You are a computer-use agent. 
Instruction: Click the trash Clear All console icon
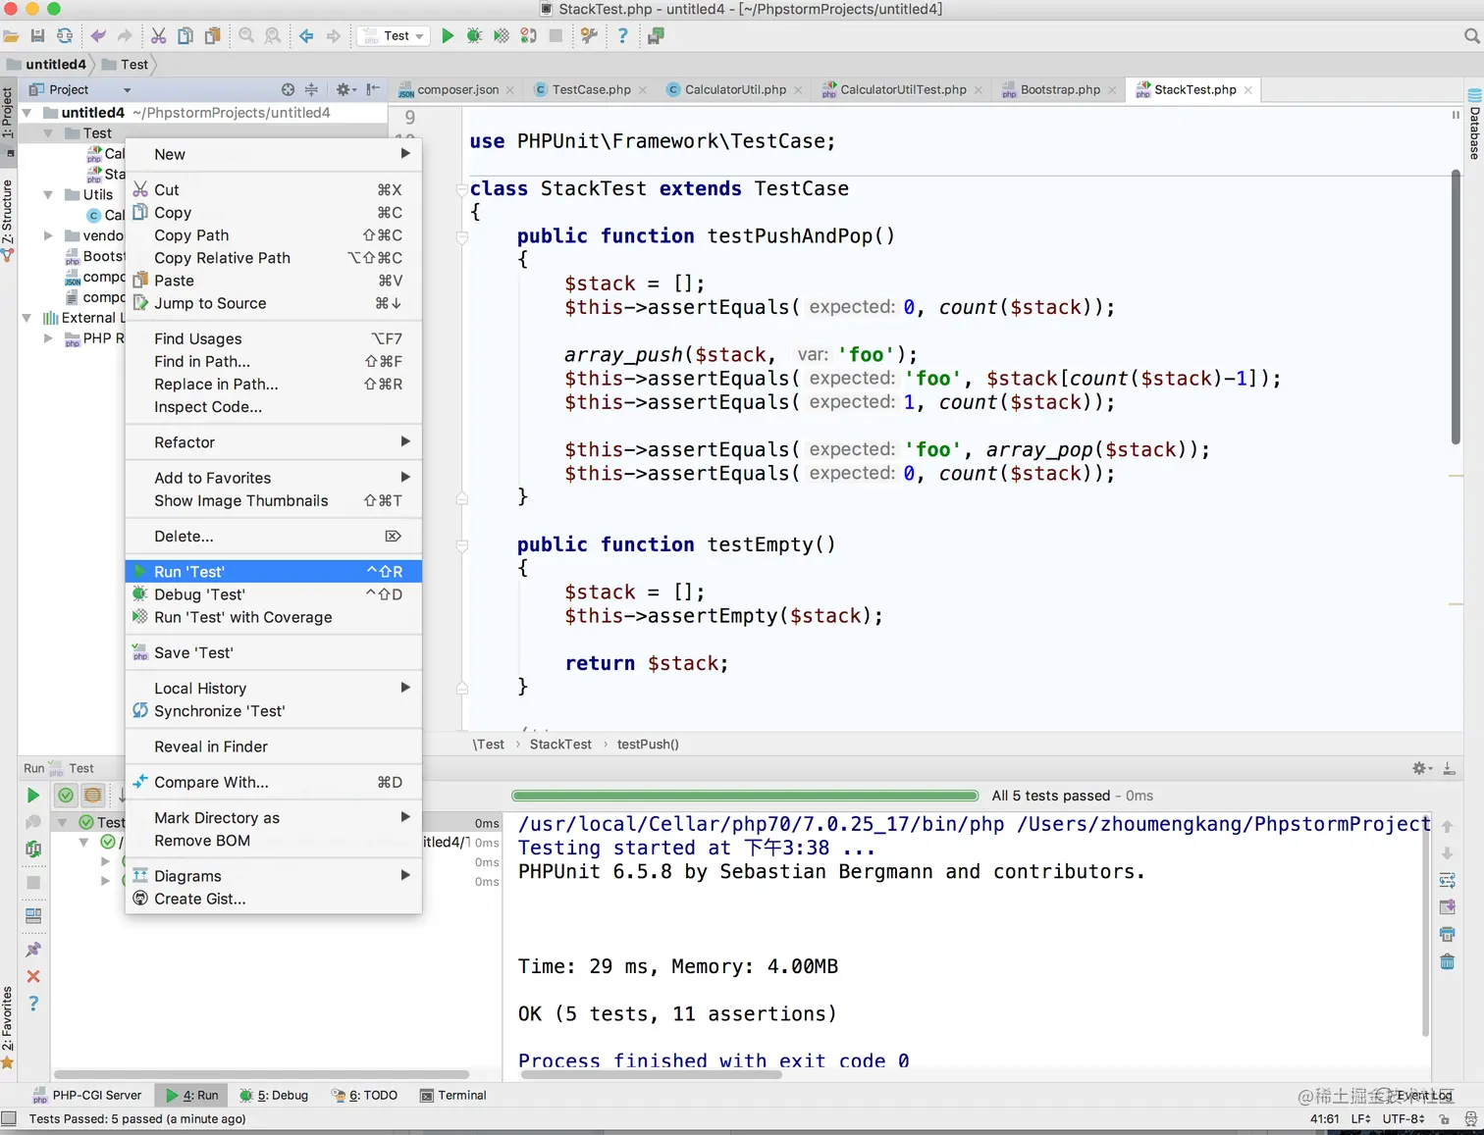1447,961
